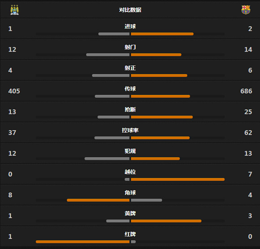Viewport: 260px width, 249px height.
Task: Select the 对比数据 header title
Action: point(130,10)
